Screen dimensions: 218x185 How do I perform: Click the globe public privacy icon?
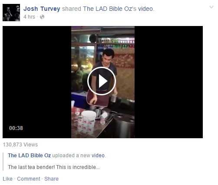[42, 17]
